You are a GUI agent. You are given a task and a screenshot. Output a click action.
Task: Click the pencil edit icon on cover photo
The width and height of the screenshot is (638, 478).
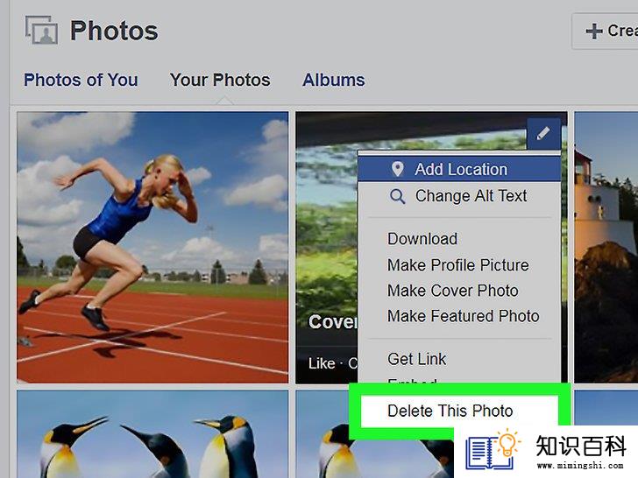point(543,134)
